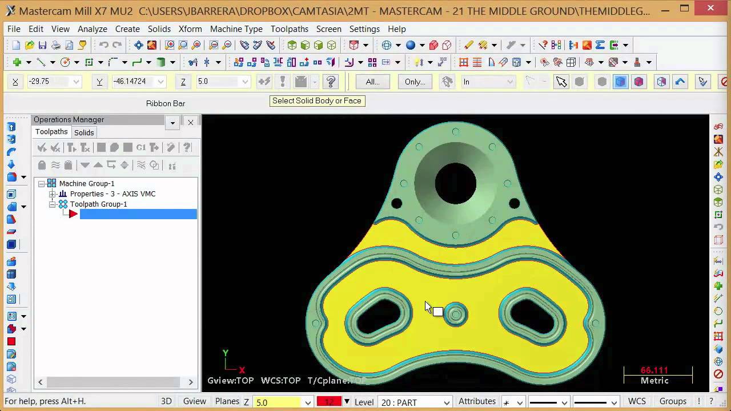Click the X coordinate label button
The height and width of the screenshot is (411, 731).
(15, 82)
